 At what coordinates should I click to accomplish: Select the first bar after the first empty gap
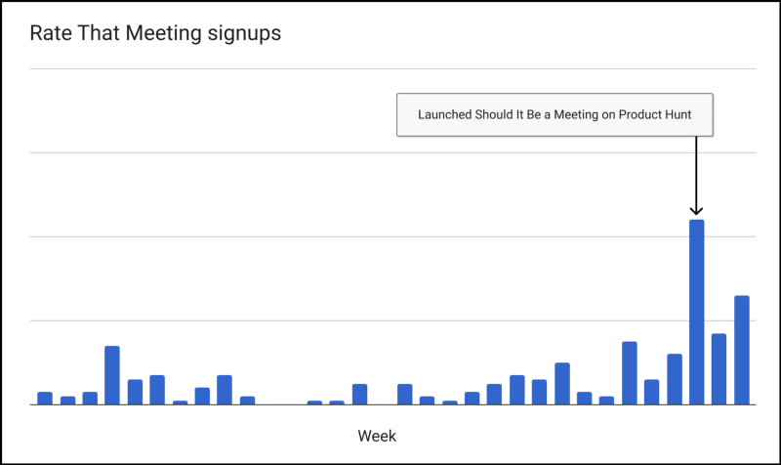[x=314, y=402]
